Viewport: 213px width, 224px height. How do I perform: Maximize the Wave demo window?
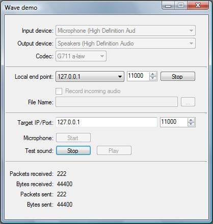pyautogui.click(x=181, y=6)
